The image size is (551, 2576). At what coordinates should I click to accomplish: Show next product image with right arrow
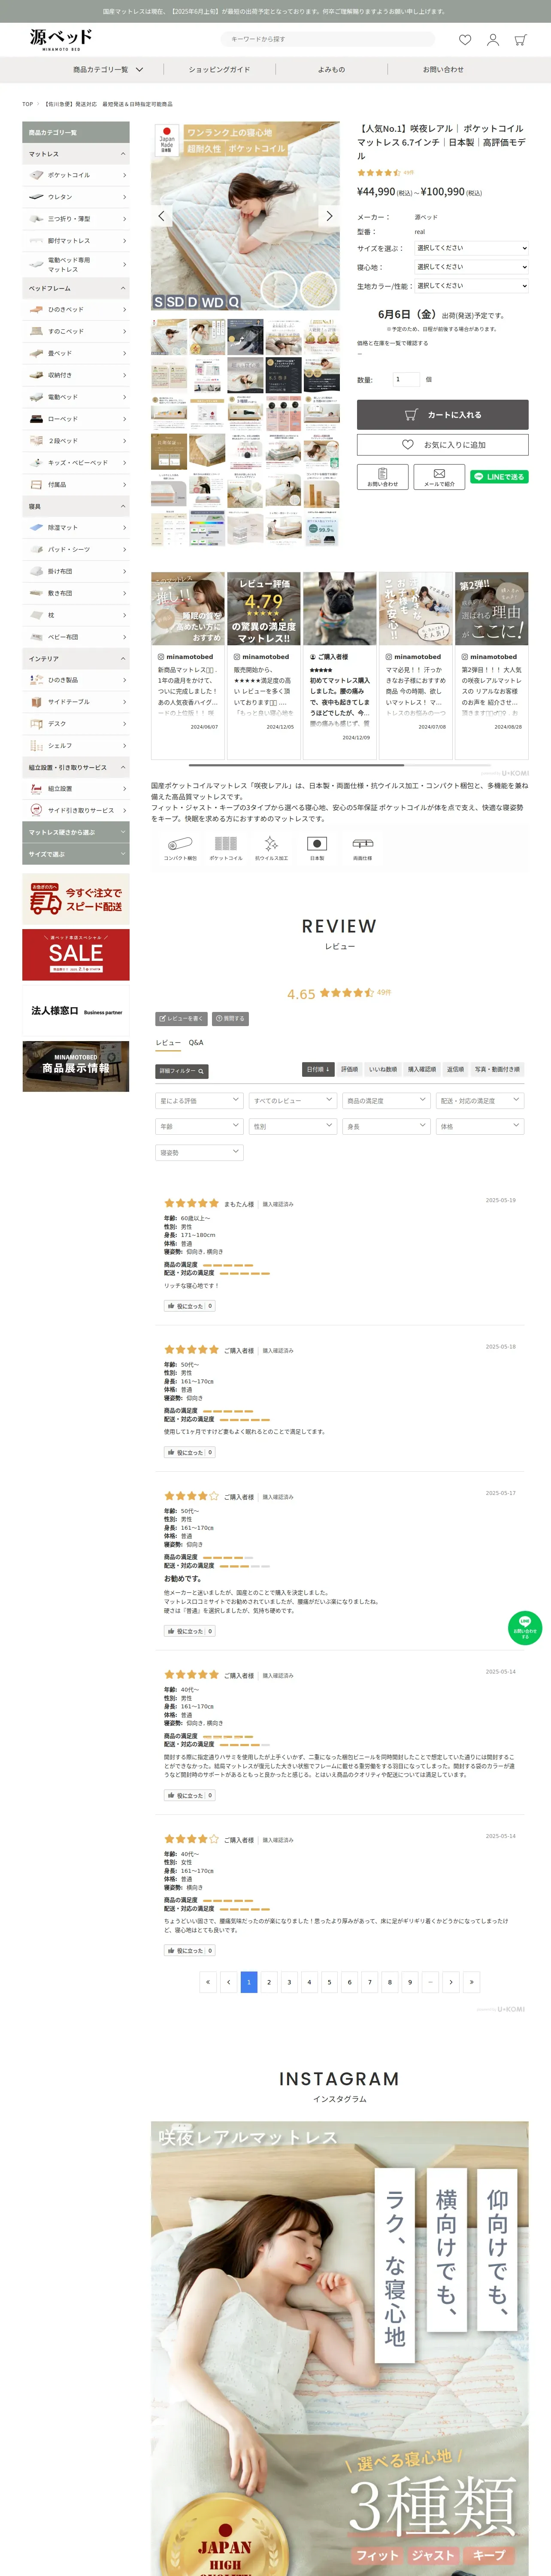click(x=329, y=216)
